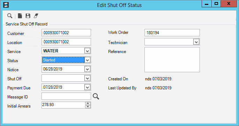Click into the Customer field
This screenshot has height=126, width=239.
point(66,33)
